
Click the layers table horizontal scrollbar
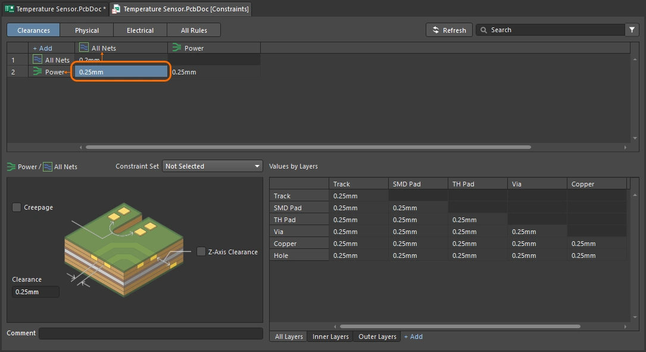[x=459, y=326]
